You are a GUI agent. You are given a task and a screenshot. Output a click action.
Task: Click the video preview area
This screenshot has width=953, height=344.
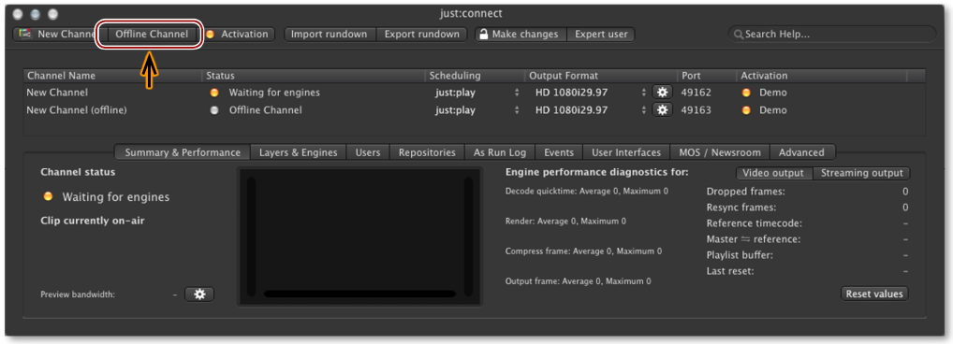click(x=359, y=236)
